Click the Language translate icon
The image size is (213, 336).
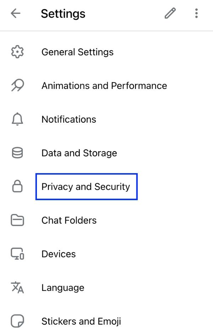pyautogui.click(x=17, y=288)
